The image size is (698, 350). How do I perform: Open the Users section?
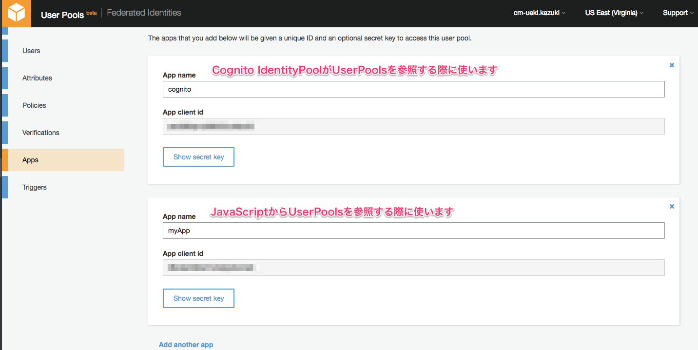click(x=31, y=50)
